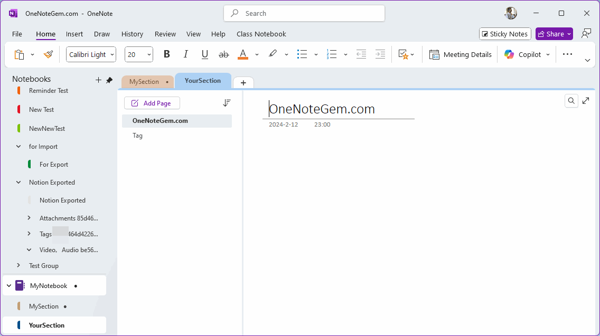The height and width of the screenshot is (336, 600).
Task: Click the page search magnifier icon
Action: pos(571,101)
